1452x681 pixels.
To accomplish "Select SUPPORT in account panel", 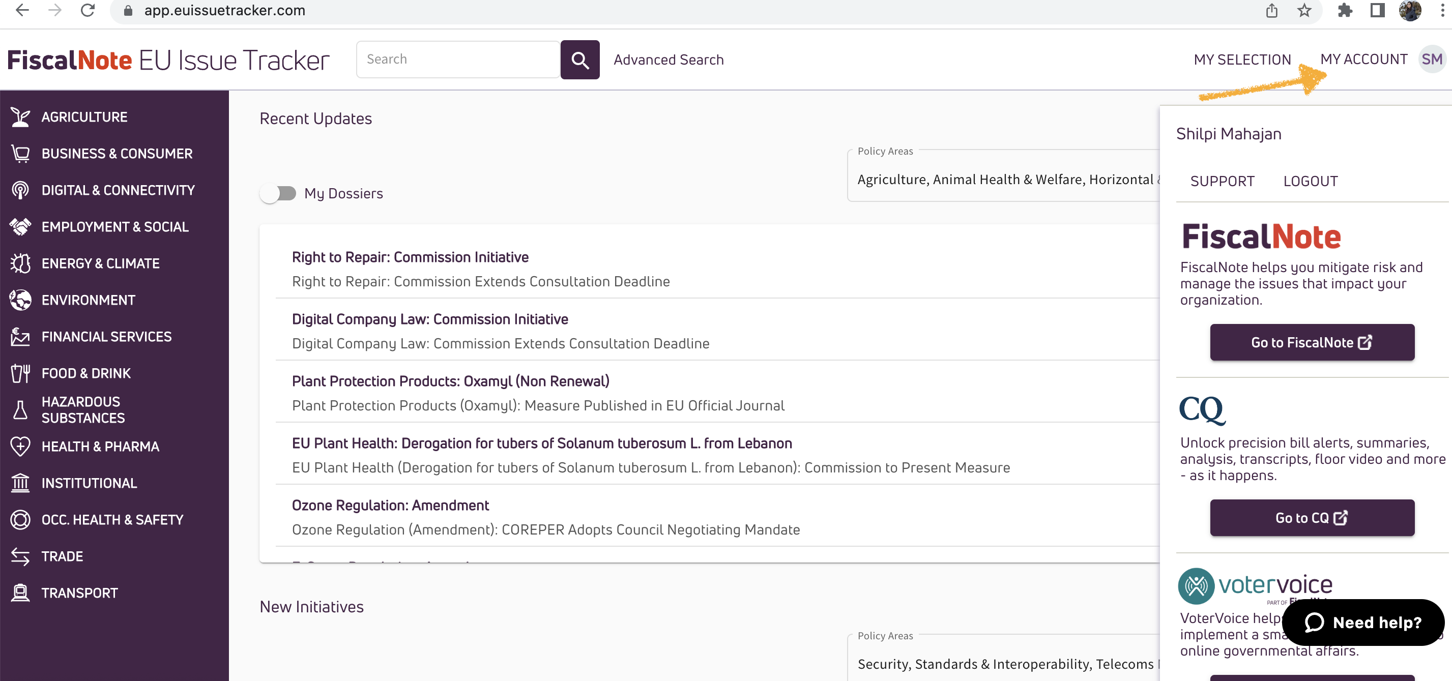I will [1222, 182].
